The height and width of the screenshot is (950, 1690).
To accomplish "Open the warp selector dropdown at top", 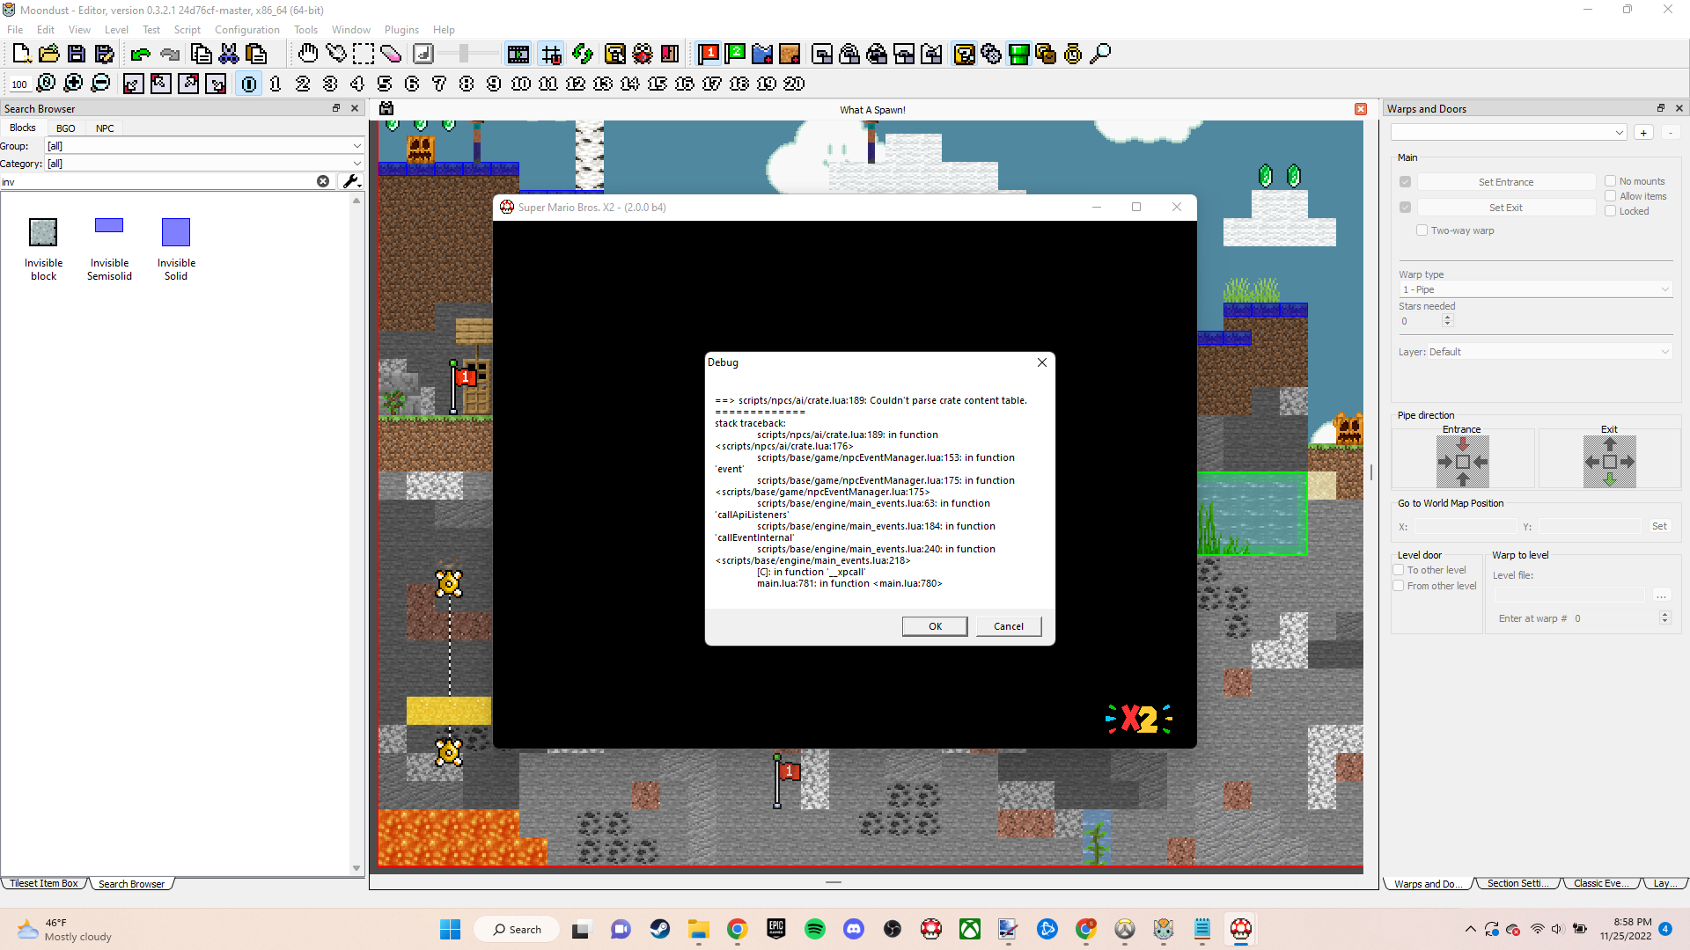I will pos(1509,132).
